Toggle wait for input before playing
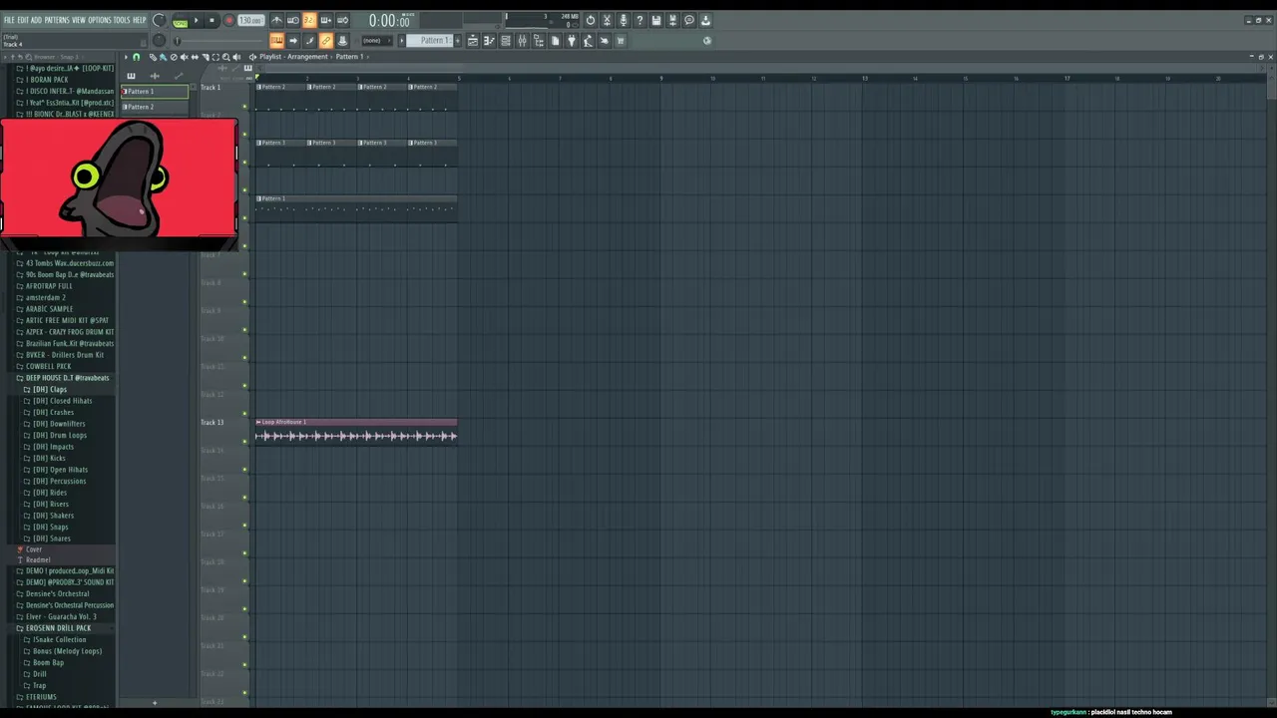This screenshot has height=718, width=1277. (292, 20)
